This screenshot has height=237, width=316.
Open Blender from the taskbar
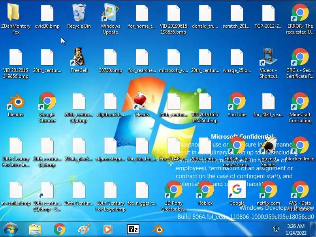(158, 229)
